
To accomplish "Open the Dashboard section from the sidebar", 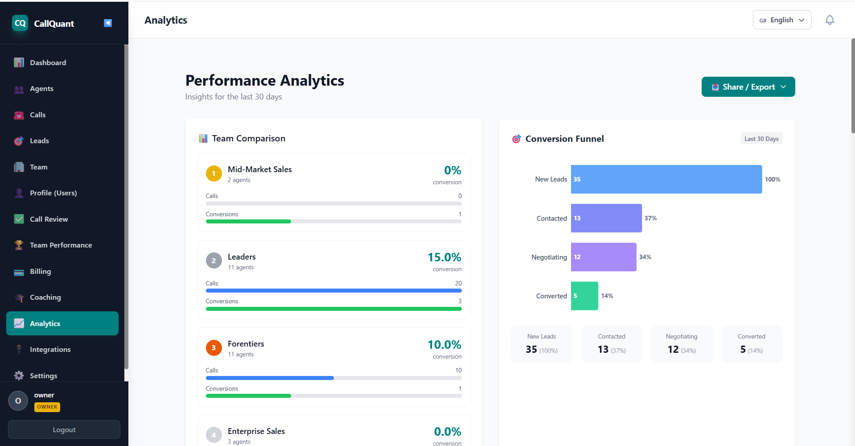I will tap(19, 62).
